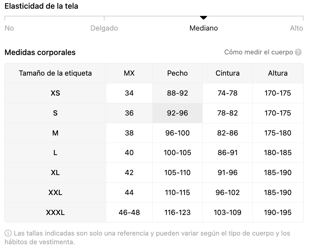Click the 'Alto' elasticity label
This screenshot has height=251, width=310.
[x=296, y=28]
